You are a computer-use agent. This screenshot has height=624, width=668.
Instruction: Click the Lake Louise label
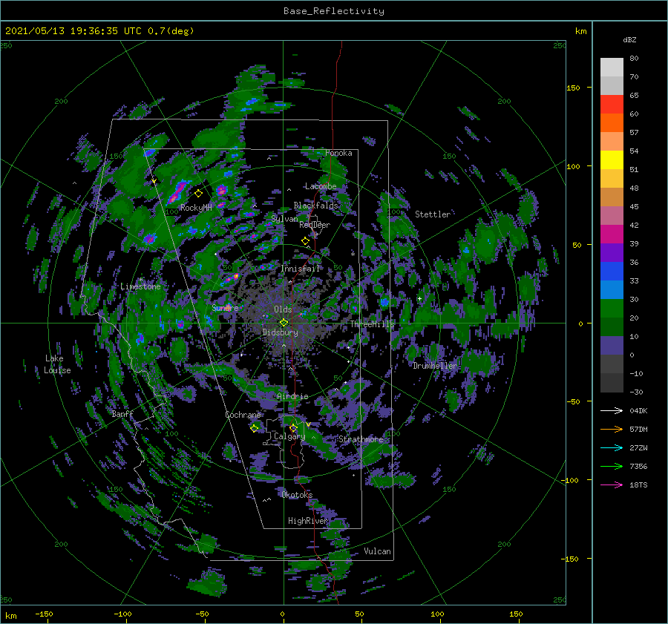tap(57, 364)
